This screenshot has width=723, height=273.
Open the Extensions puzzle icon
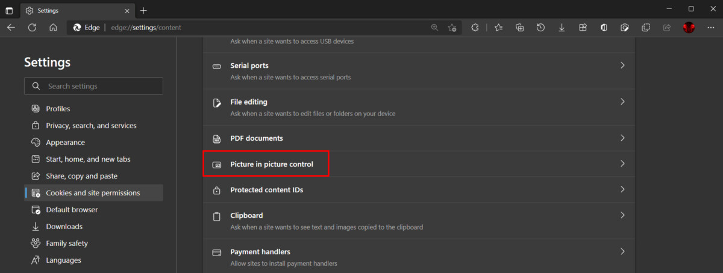(475, 27)
